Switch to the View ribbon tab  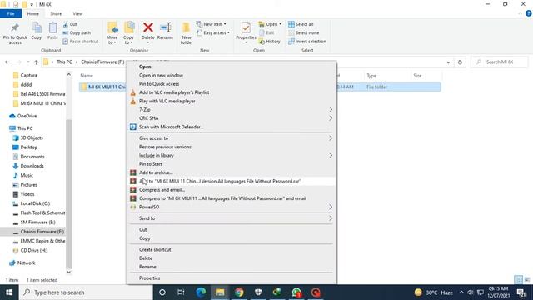[x=77, y=13]
